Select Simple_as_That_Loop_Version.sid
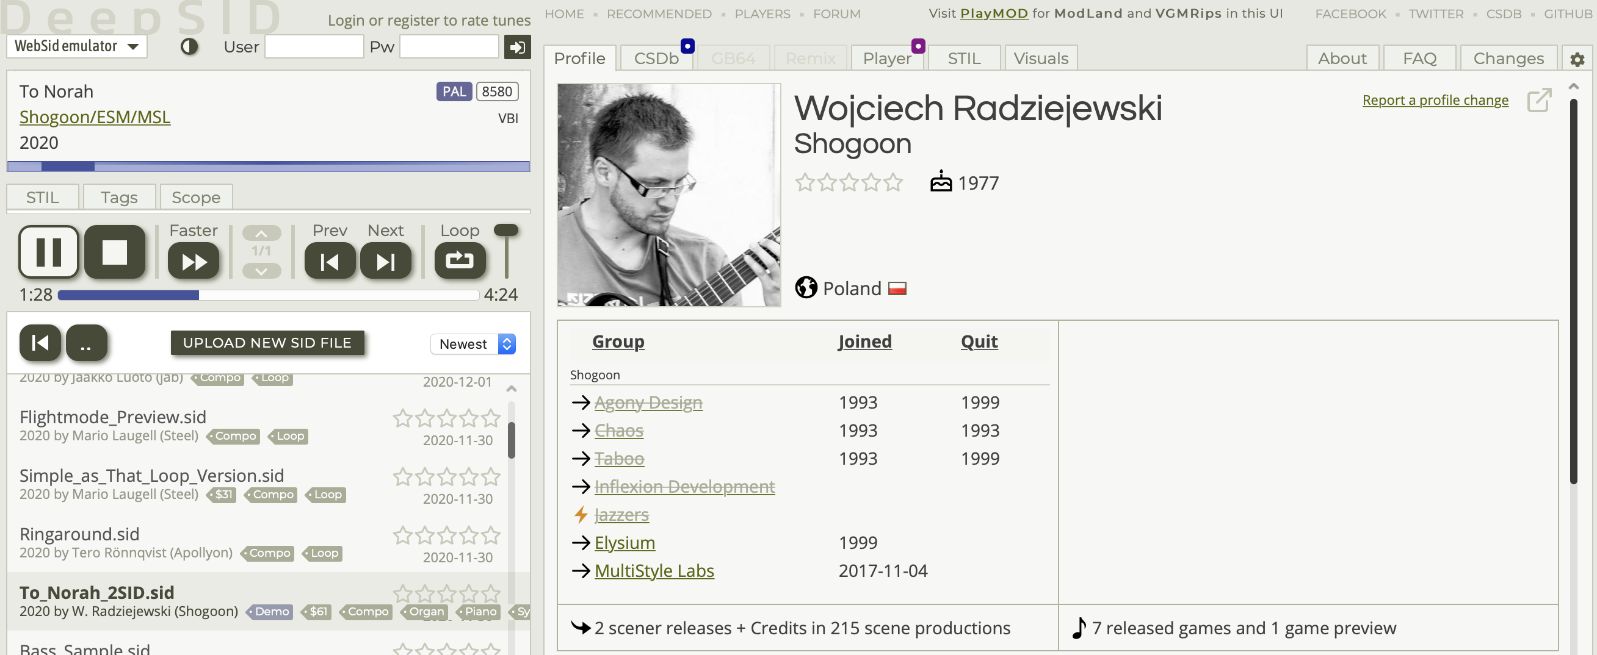This screenshot has width=1597, height=655. (x=152, y=476)
